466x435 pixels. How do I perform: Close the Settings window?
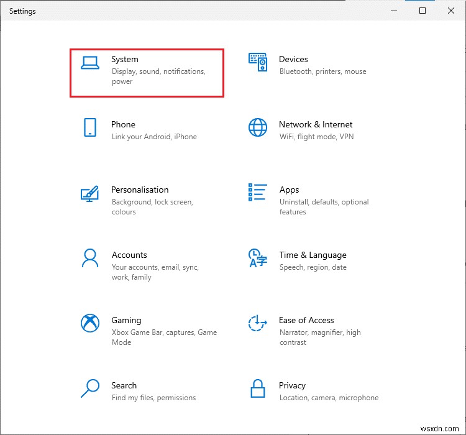tap(451, 11)
